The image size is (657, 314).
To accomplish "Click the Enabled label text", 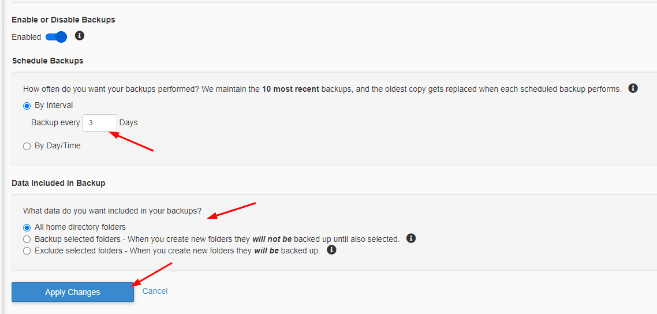I will pos(27,37).
